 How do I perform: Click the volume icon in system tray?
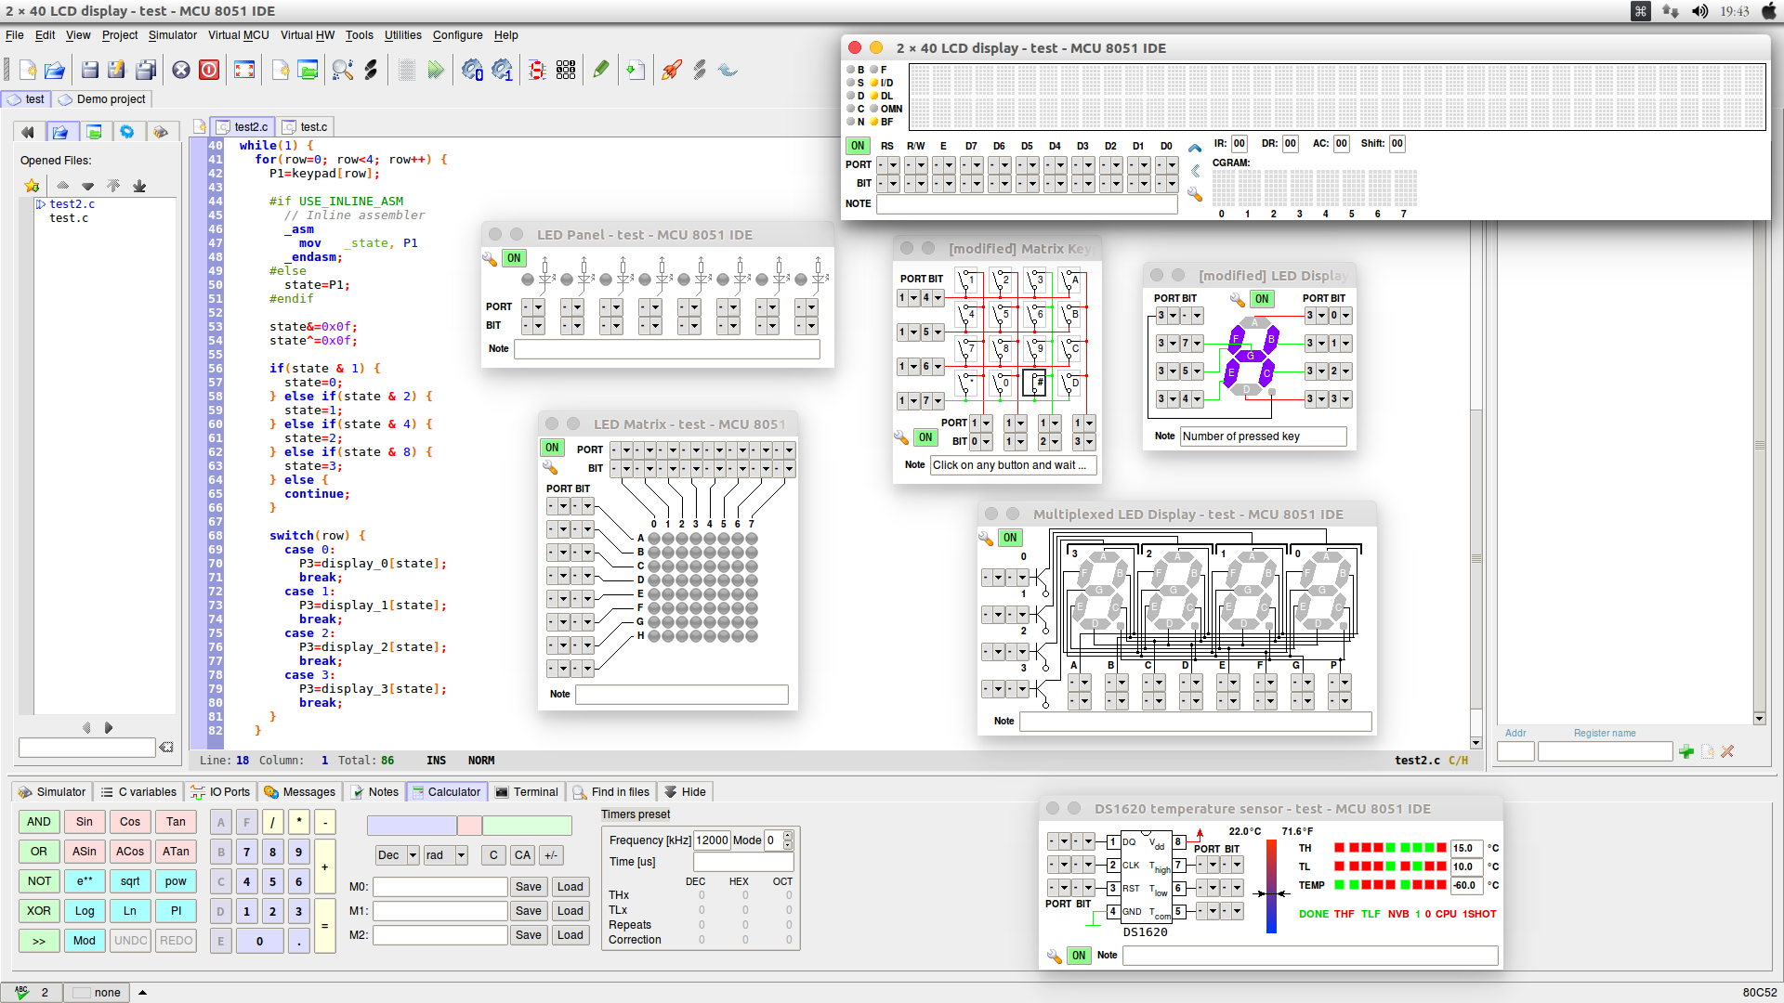pyautogui.click(x=1699, y=11)
